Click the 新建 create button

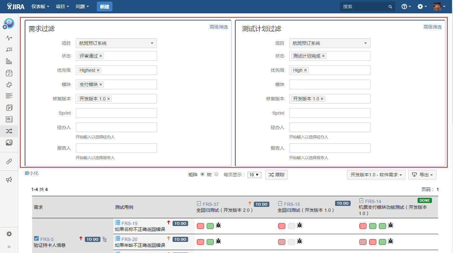pyautogui.click(x=105, y=6)
